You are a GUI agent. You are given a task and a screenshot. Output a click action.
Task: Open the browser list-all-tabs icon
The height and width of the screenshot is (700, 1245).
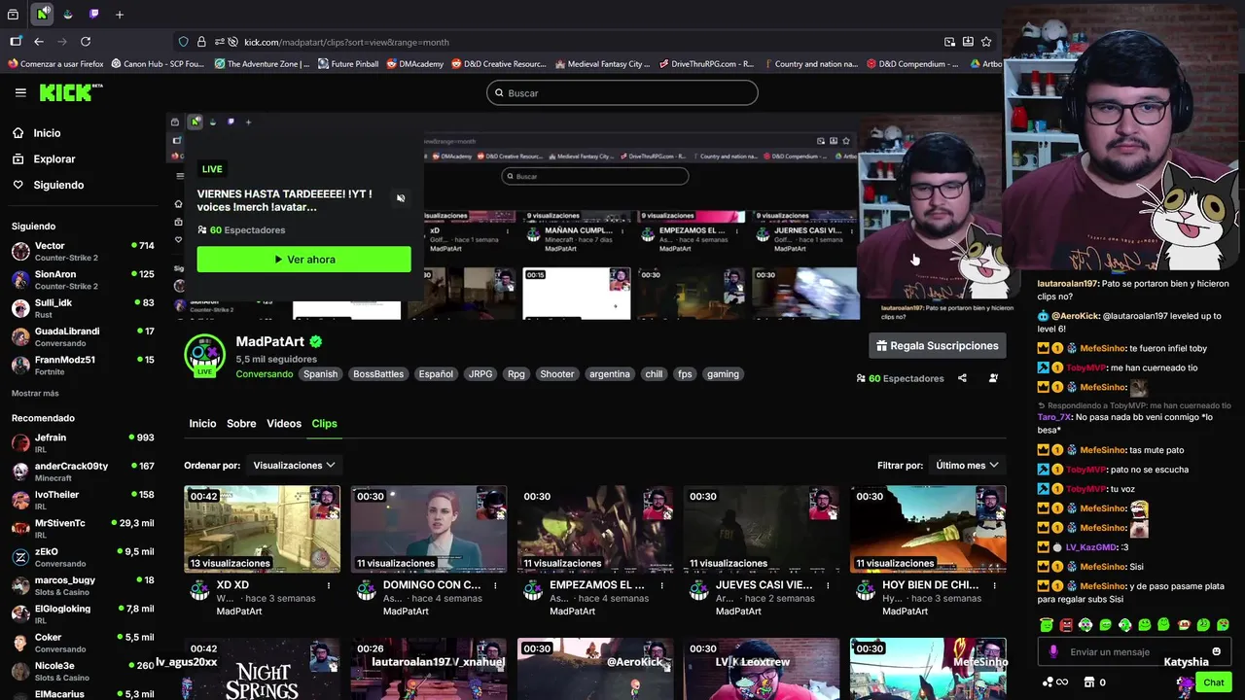13,15
